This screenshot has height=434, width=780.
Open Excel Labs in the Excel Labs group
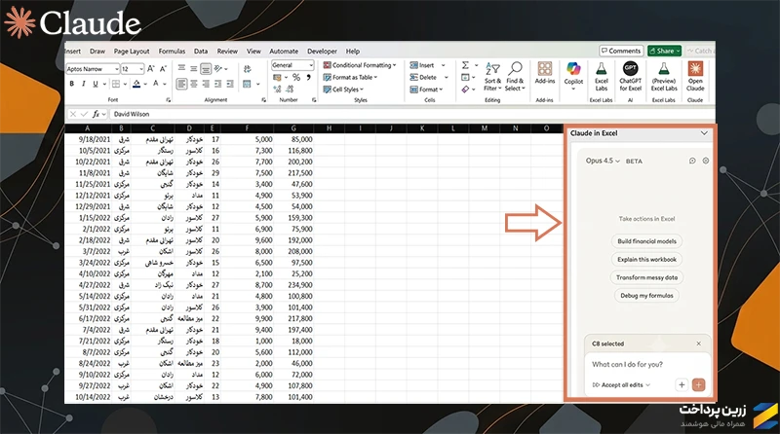pyautogui.click(x=602, y=76)
